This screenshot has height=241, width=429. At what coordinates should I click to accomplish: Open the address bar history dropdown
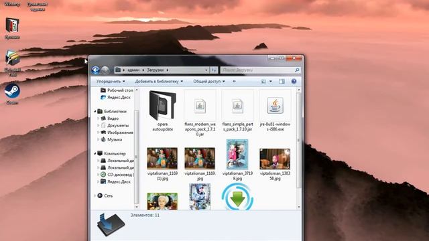coord(206,70)
